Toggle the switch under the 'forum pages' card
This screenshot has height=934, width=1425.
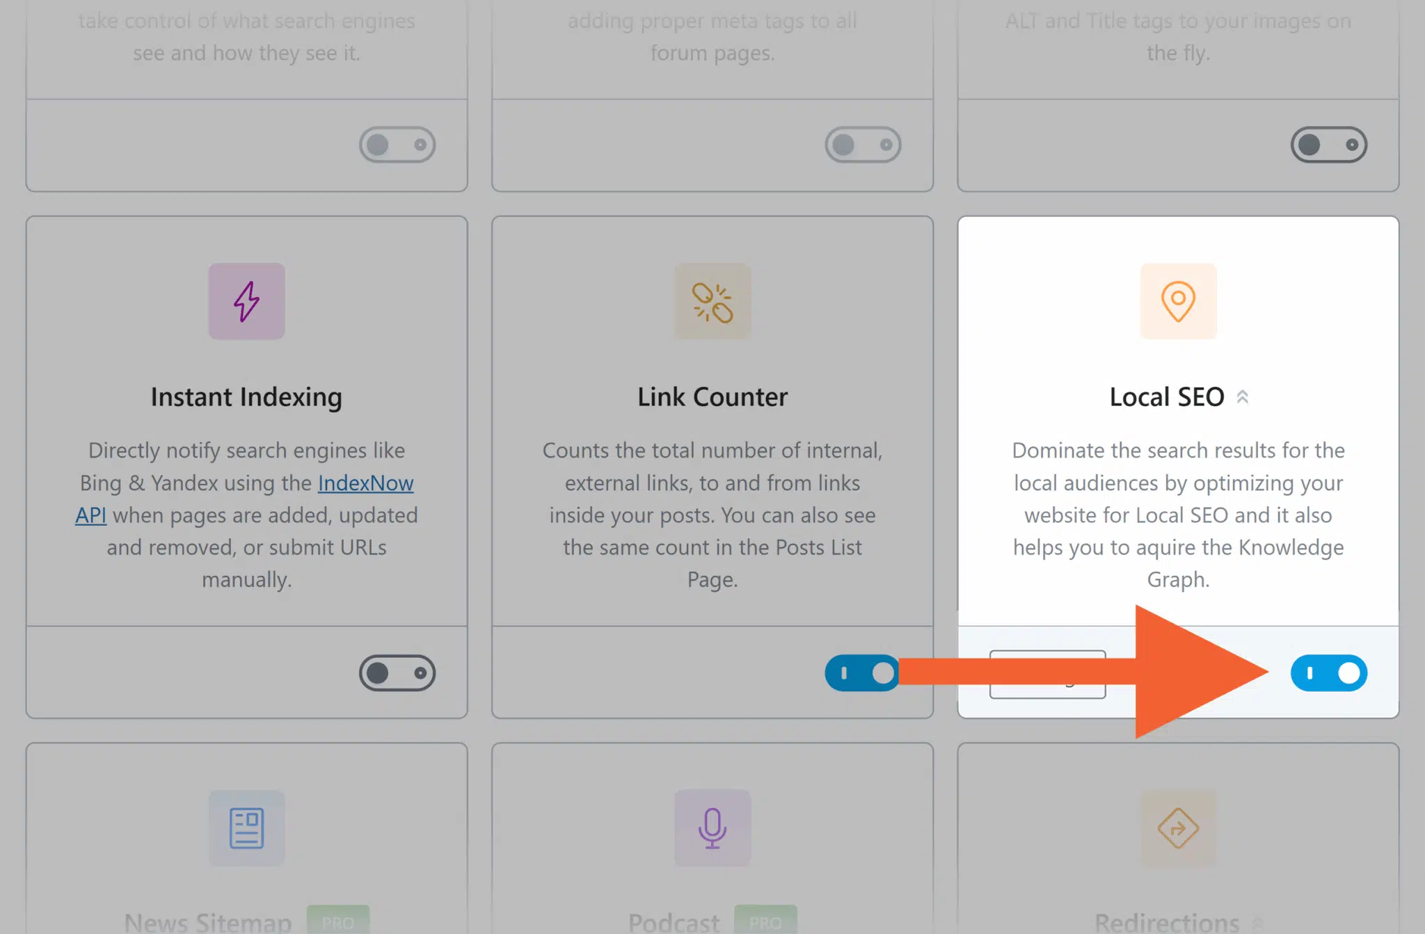click(x=863, y=145)
